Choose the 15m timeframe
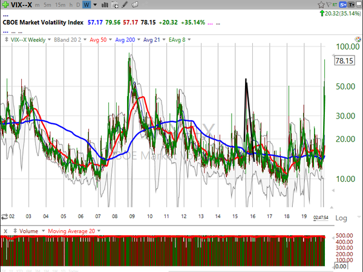The height and width of the screenshot is (272, 363). click(x=60, y=5)
